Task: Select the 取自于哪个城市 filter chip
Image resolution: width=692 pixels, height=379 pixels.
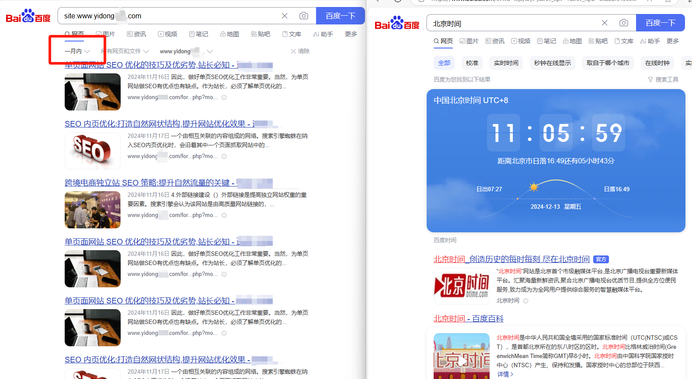Action: pos(608,63)
